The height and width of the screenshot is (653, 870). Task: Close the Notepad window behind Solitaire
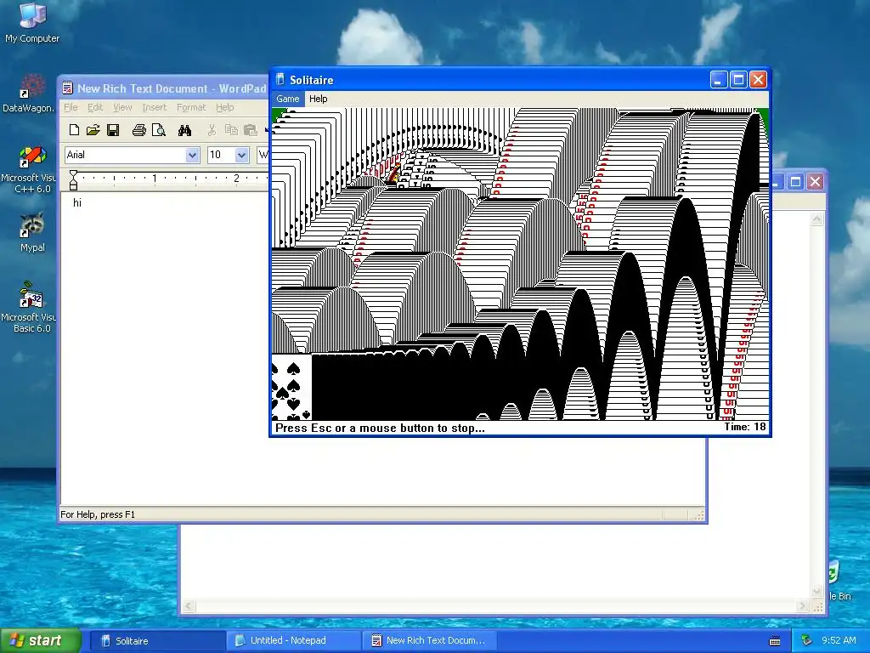(815, 182)
